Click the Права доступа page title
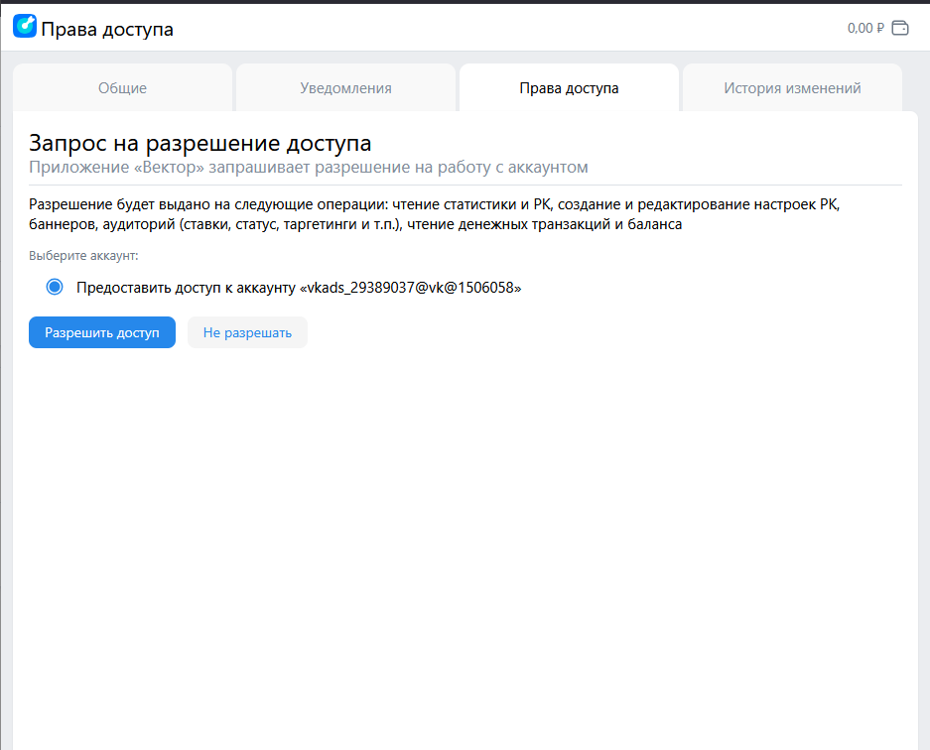 [x=107, y=29]
